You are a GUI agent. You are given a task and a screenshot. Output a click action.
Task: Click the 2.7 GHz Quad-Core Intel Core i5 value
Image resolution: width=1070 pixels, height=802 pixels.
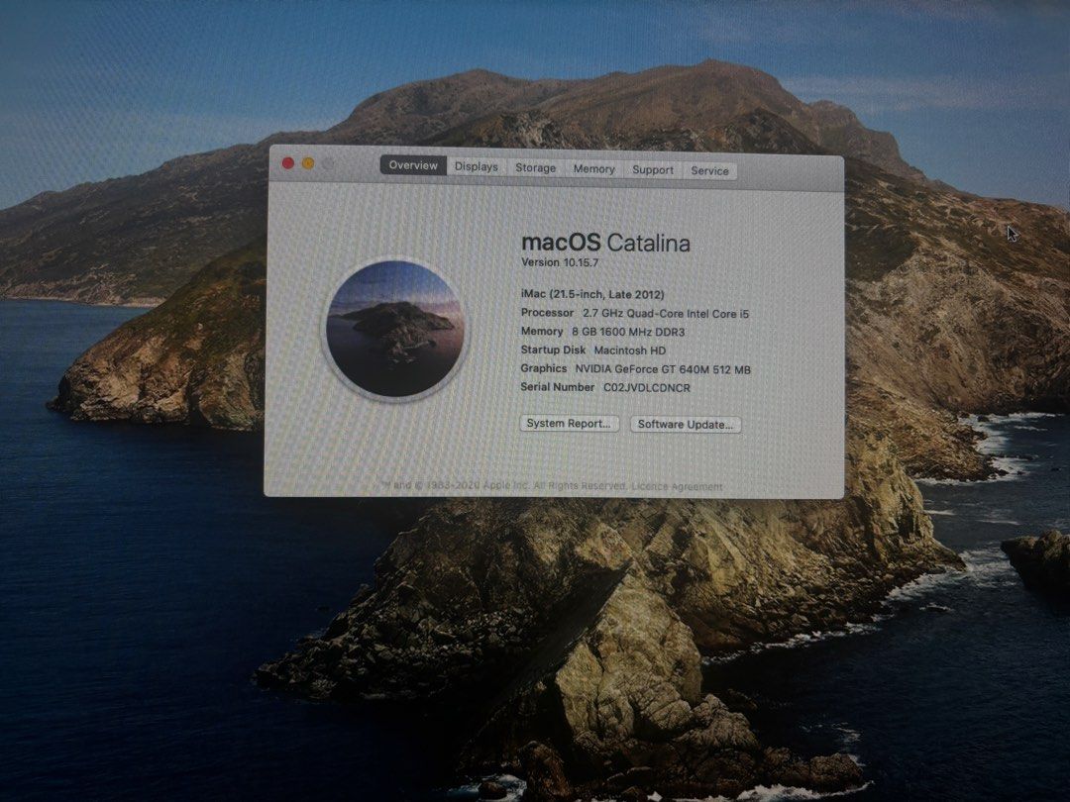pos(666,314)
